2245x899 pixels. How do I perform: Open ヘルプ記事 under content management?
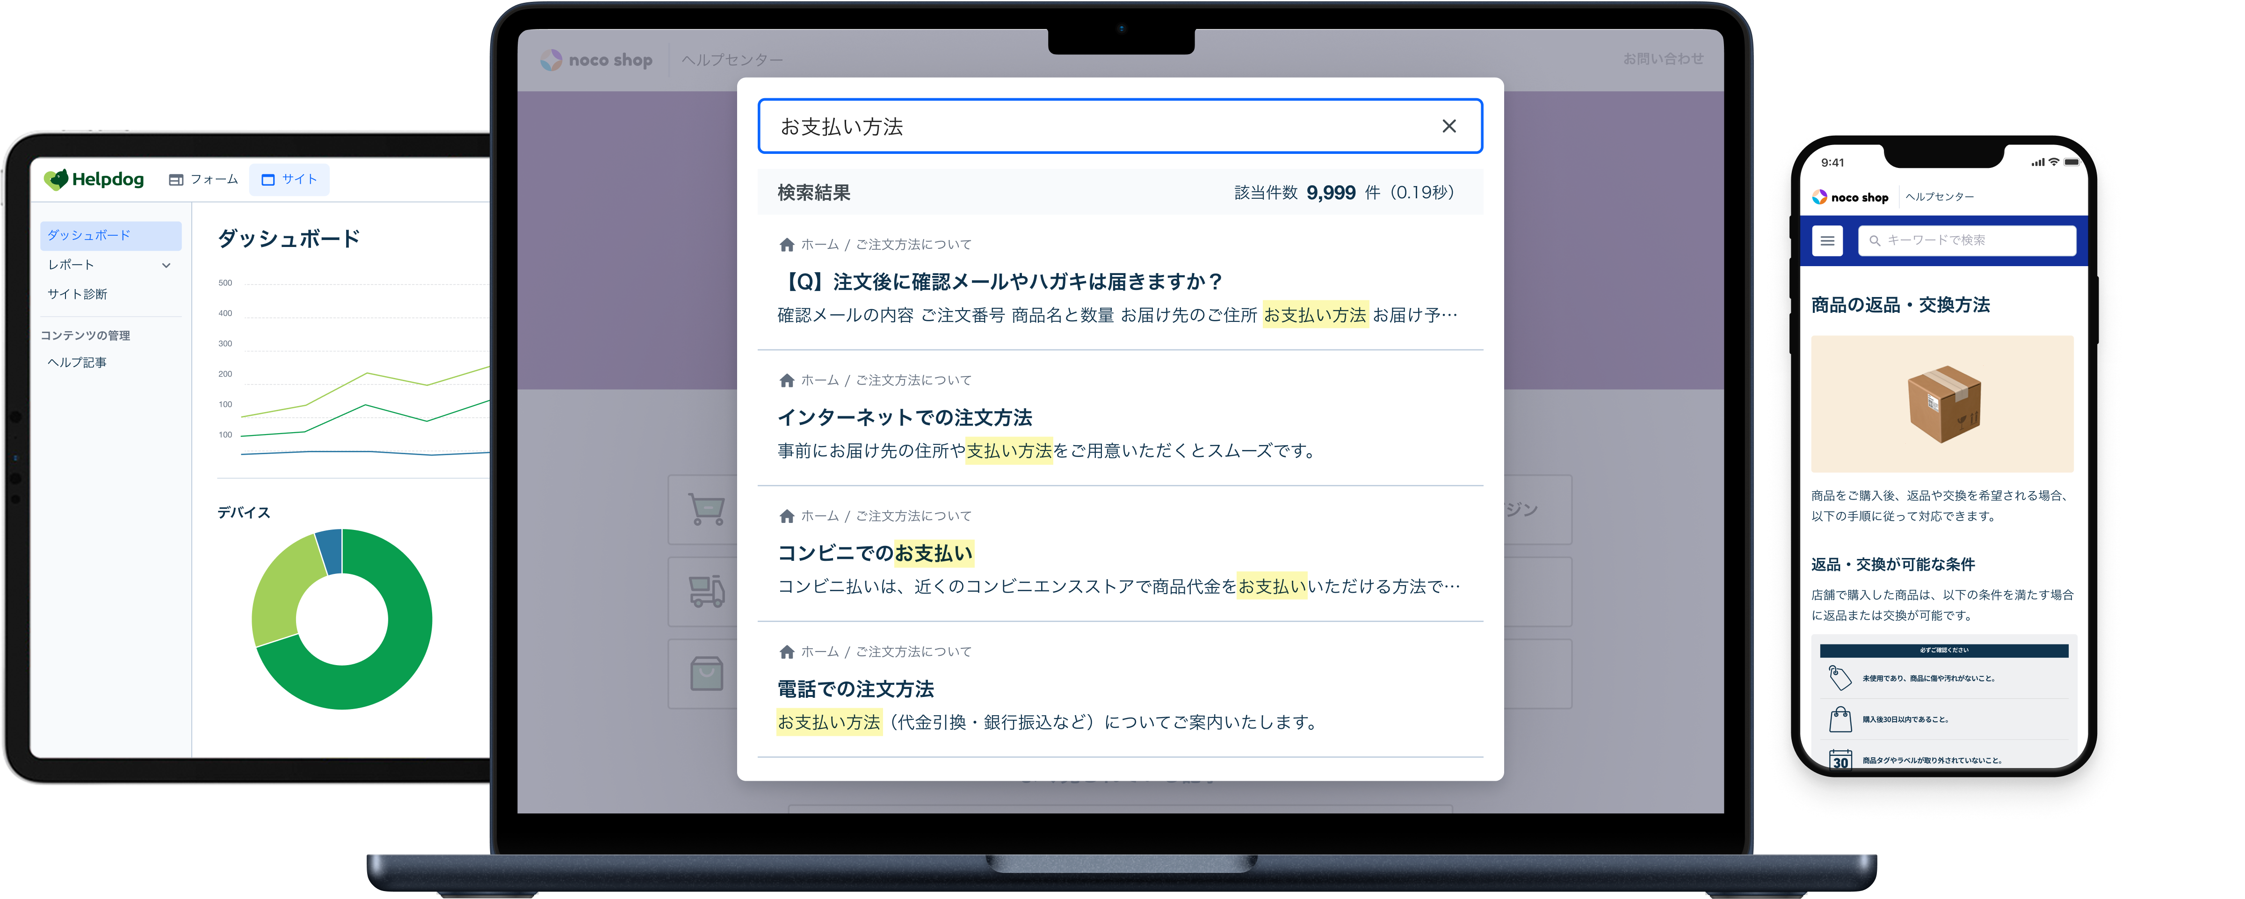tap(77, 363)
